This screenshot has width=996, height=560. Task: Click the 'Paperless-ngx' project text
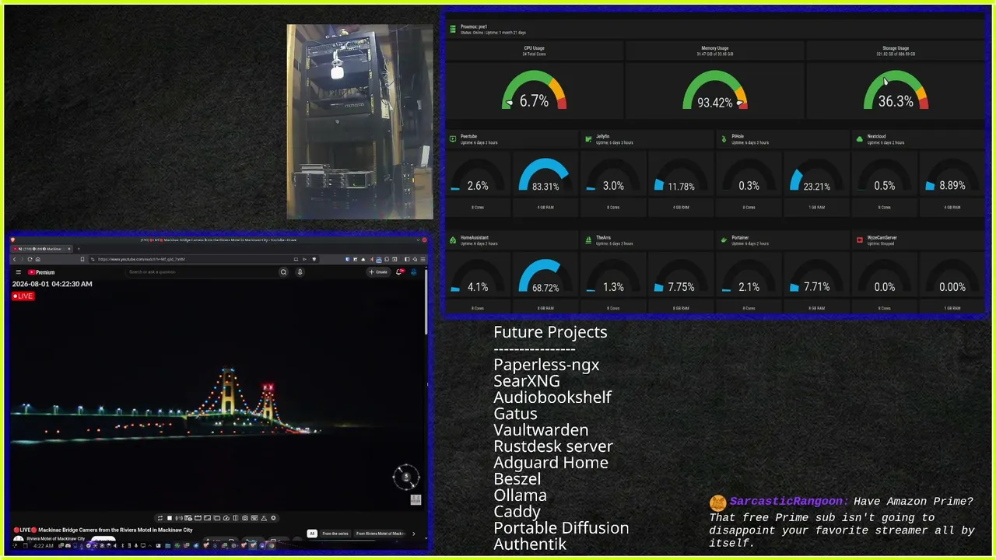tap(546, 365)
